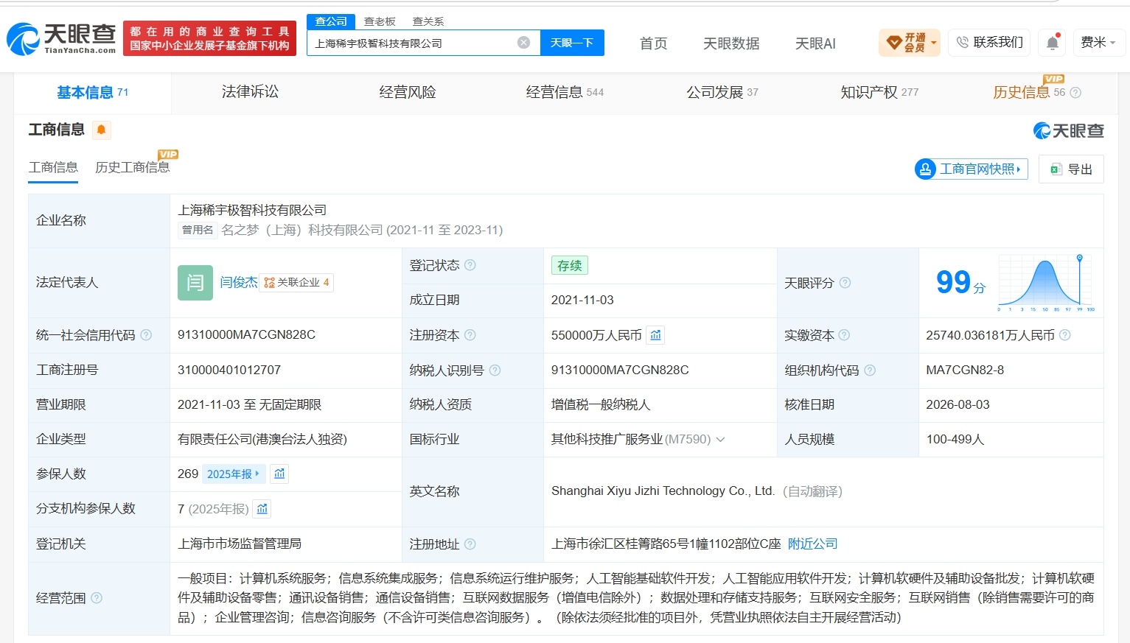
Task: Open help icon next to 经营范围
Action: 97,598
